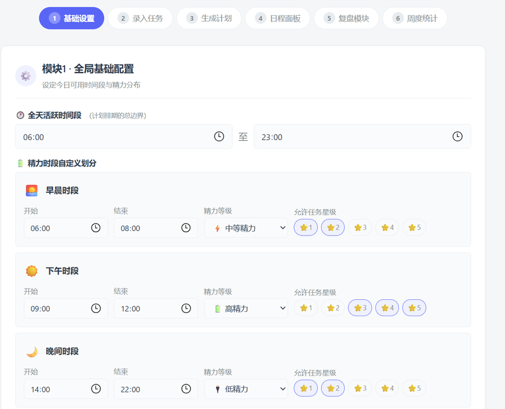
Task: Open the 日程面板 step tab
Action: [278, 18]
